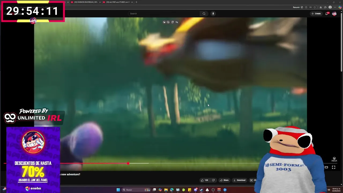Close the DIGIMON BEATBREAK tab
343x193 pixels.
click(x=100, y=2)
